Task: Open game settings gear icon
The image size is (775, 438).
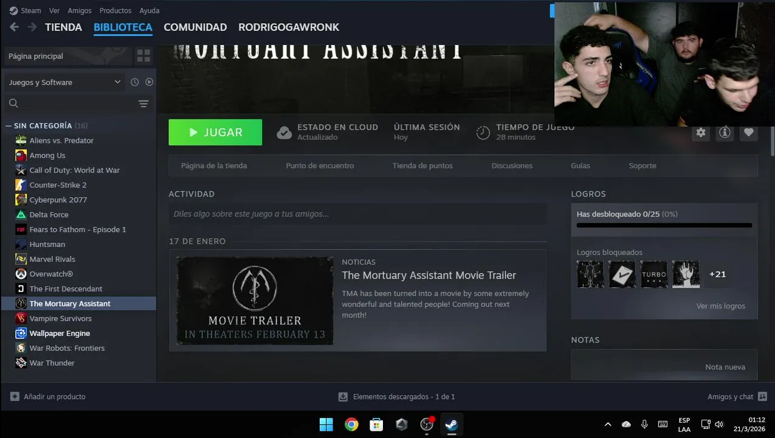Action: 701,132
